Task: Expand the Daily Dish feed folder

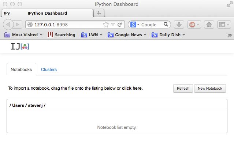Action: click(x=168, y=35)
